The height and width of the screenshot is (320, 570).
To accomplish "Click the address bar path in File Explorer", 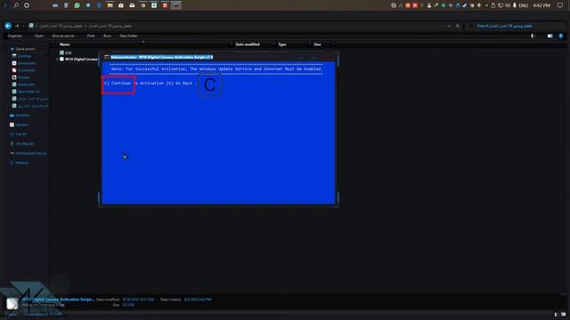I will [85, 26].
